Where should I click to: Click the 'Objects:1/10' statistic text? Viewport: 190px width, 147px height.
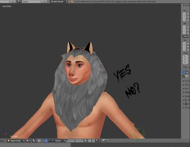click(122, 2)
